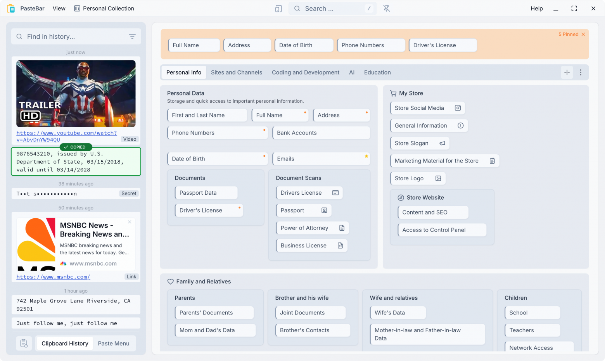605x361 pixels.
Task: Open the View menu
Action: (x=59, y=9)
